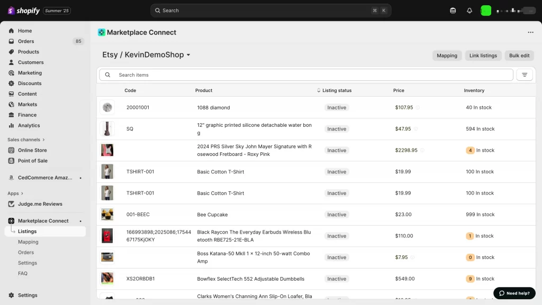Click the Markets globe icon
542x305 pixels.
tap(12, 105)
